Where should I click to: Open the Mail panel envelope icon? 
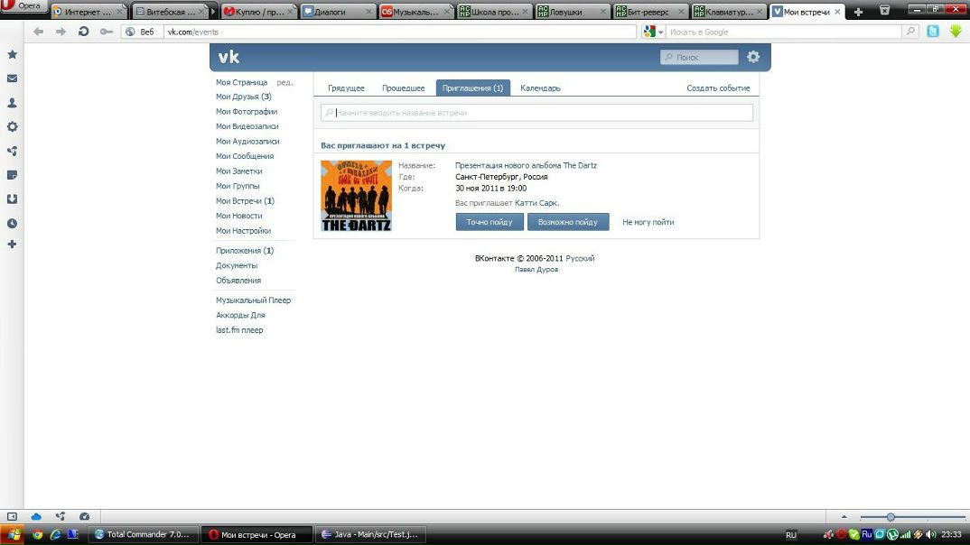[12, 79]
